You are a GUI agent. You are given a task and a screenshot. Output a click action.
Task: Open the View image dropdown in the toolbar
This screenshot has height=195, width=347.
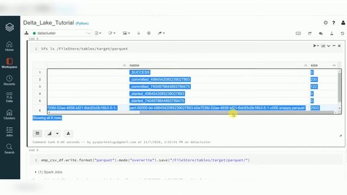(x=126, y=33)
